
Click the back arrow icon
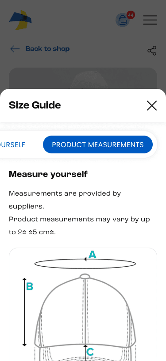click(x=15, y=49)
